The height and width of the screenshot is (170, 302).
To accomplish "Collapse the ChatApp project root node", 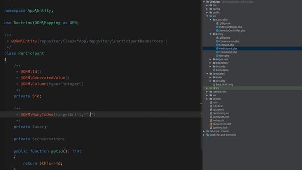I will pos(204,2).
